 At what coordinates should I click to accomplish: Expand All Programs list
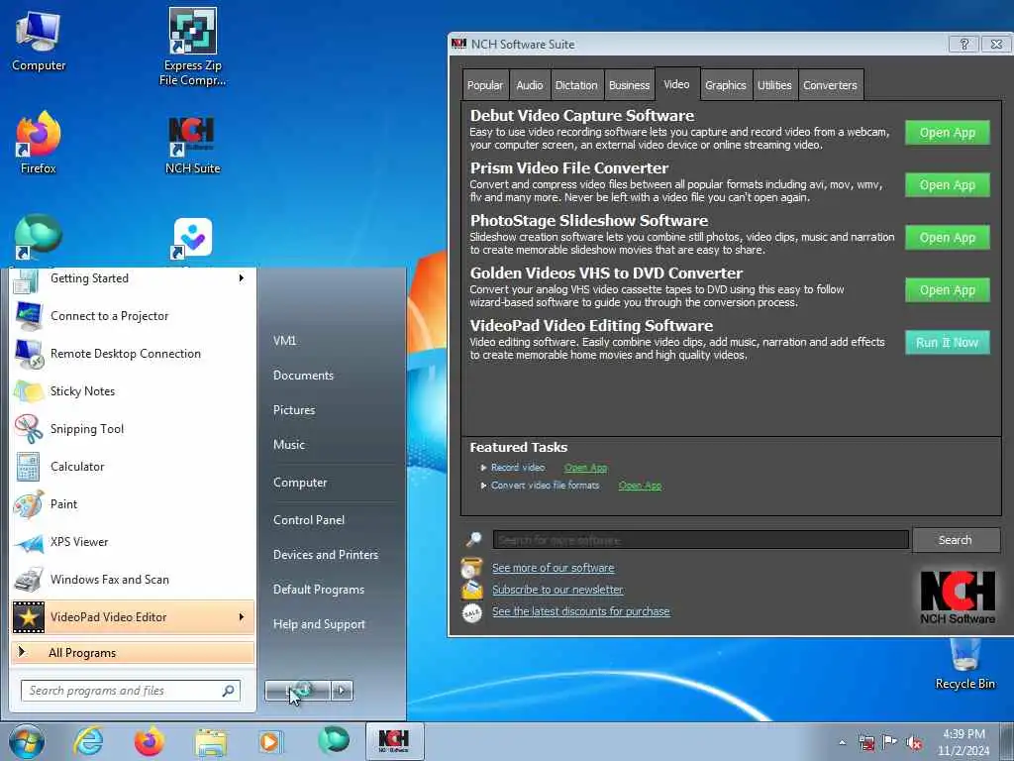coord(133,652)
